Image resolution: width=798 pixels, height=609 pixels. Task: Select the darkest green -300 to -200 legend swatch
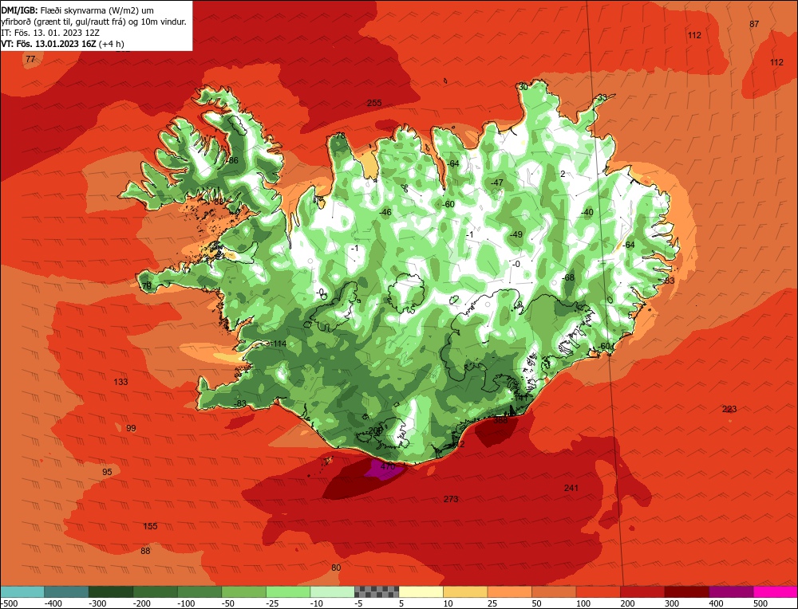point(111,591)
